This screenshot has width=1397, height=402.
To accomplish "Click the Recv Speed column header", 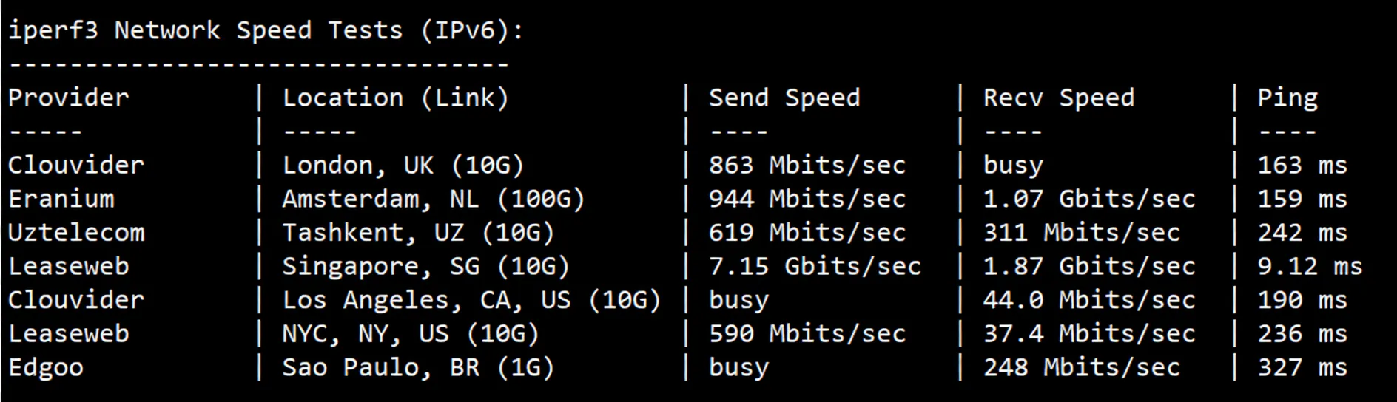I will point(1058,98).
